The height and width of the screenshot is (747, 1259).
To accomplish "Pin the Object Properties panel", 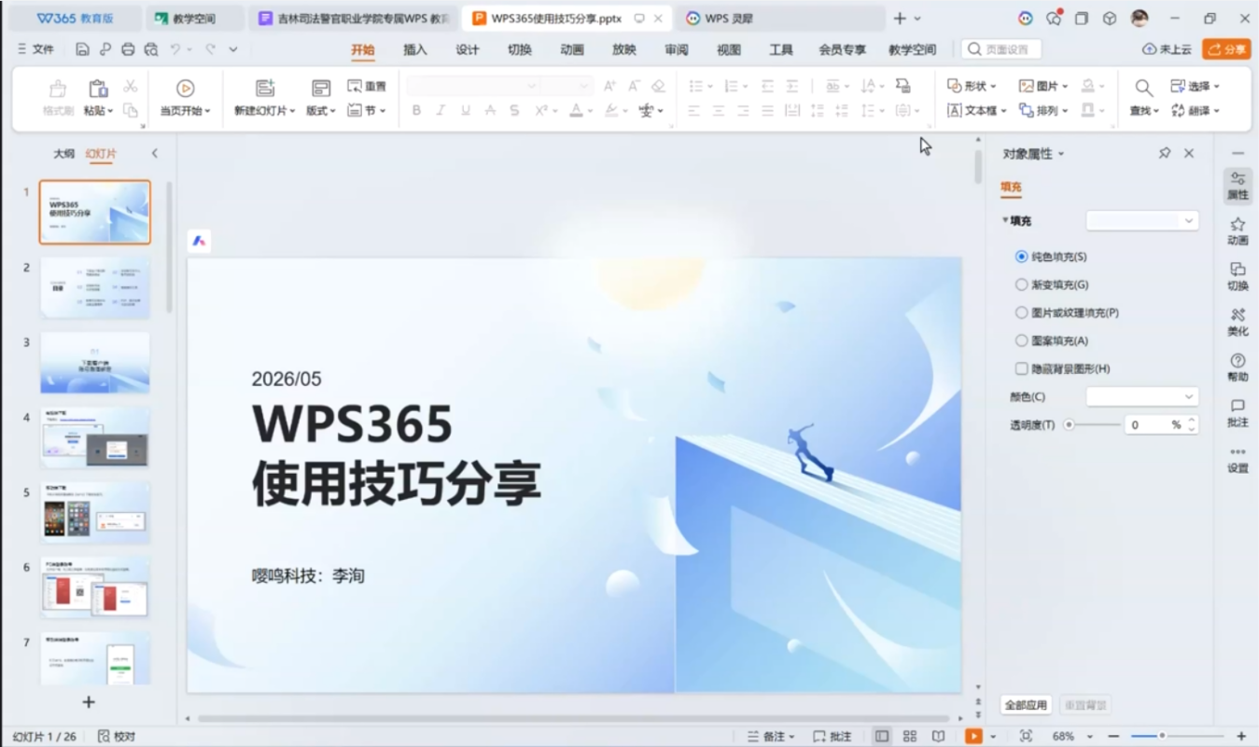I will 1165,153.
